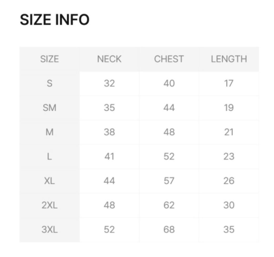Click the LENGTH column header
The image size is (274, 257).
pyautogui.click(x=229, y=59)
